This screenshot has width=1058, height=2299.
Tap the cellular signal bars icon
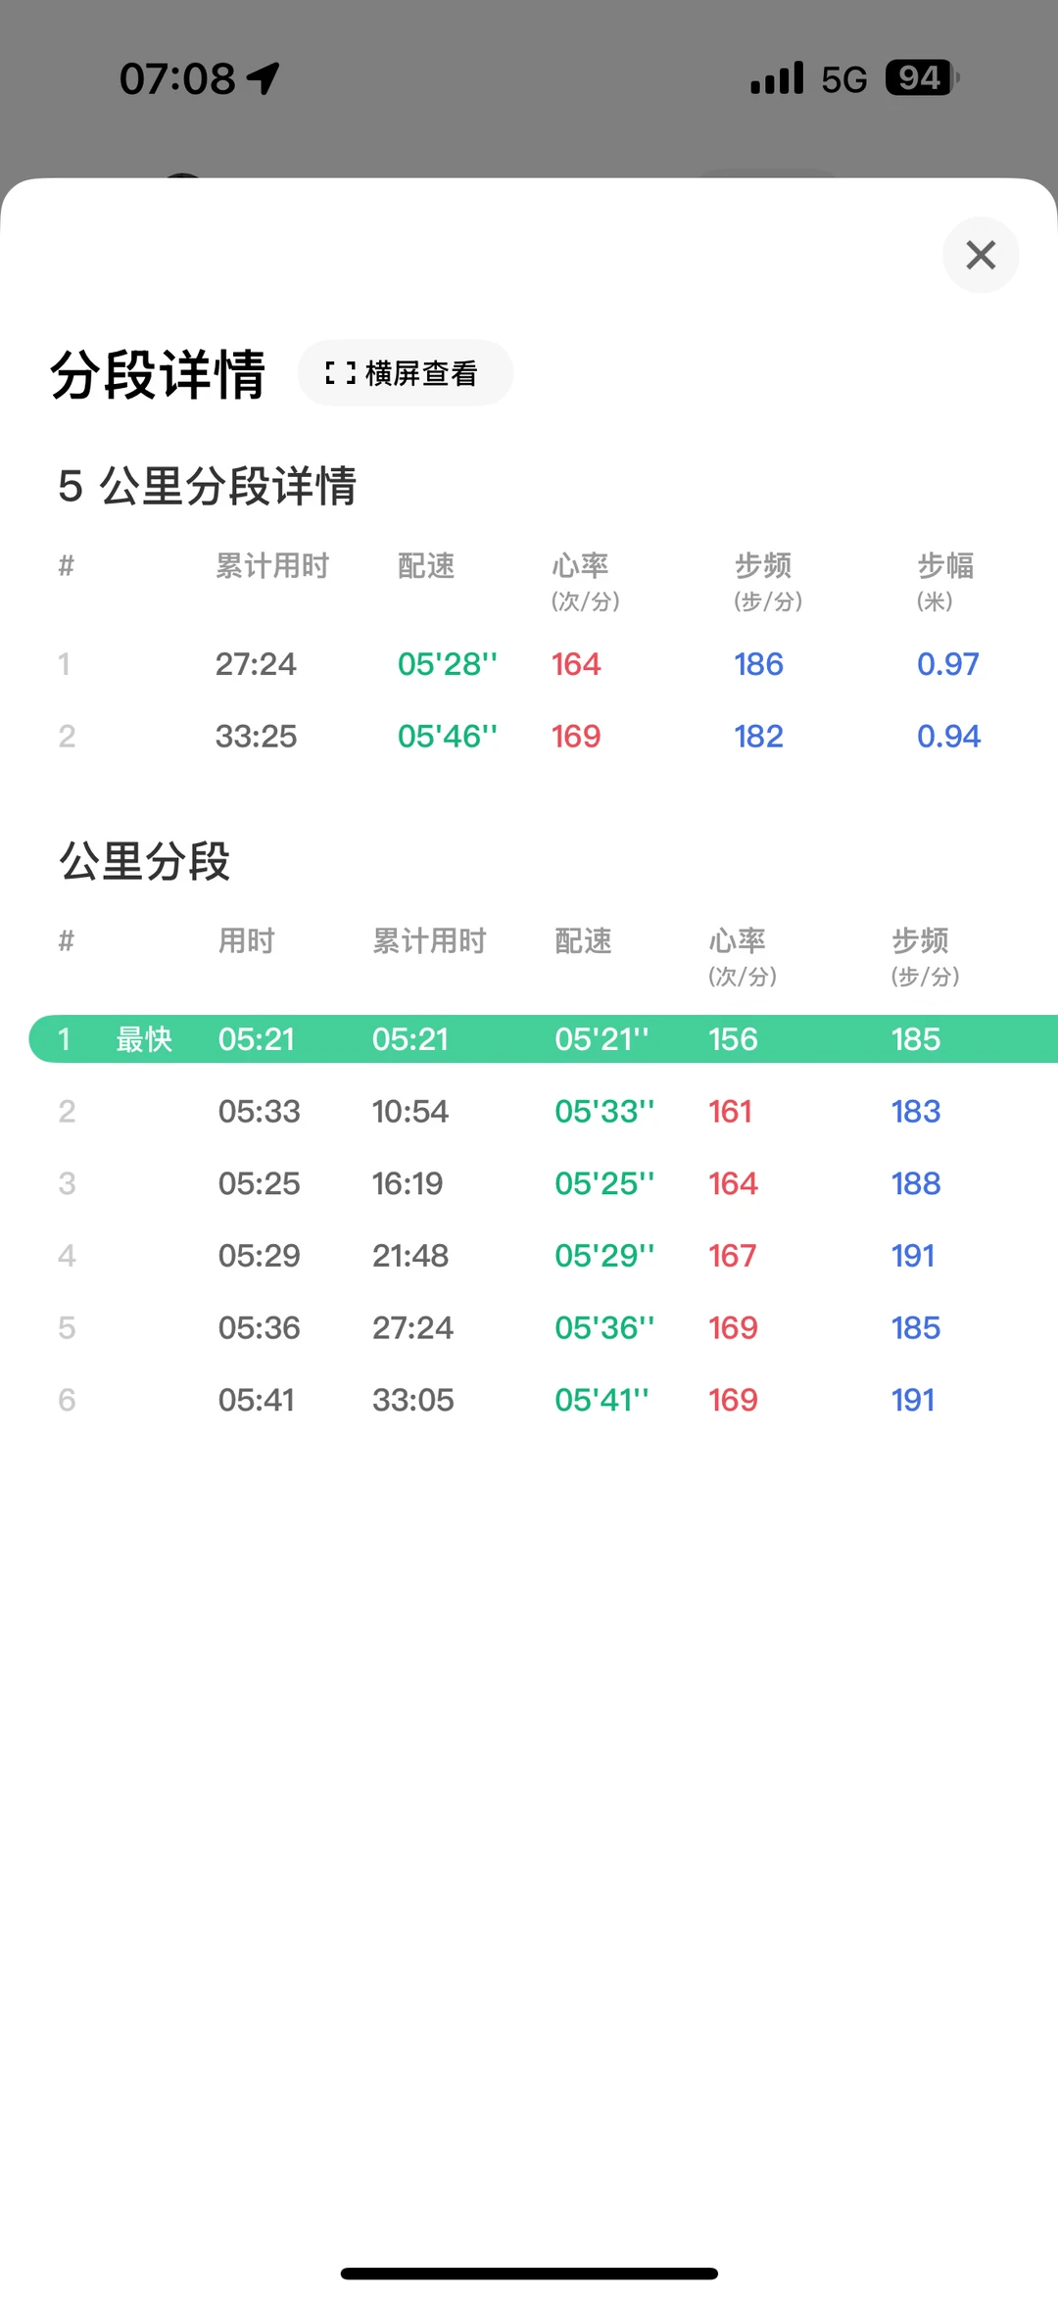pyautogui.click(x=777, y=78)
